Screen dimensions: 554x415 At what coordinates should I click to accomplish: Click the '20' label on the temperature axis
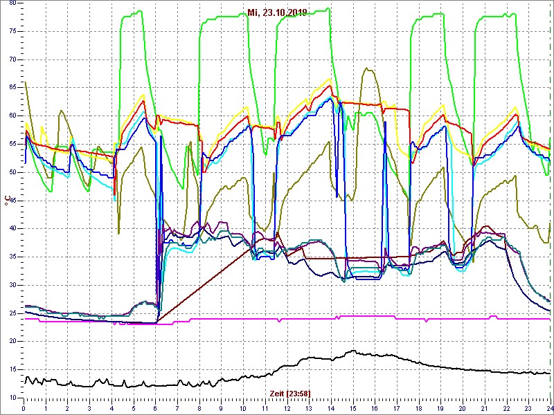(x=12, y=342)
